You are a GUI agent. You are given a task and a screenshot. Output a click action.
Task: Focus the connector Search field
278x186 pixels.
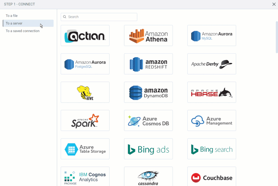[x=99, y=17]
